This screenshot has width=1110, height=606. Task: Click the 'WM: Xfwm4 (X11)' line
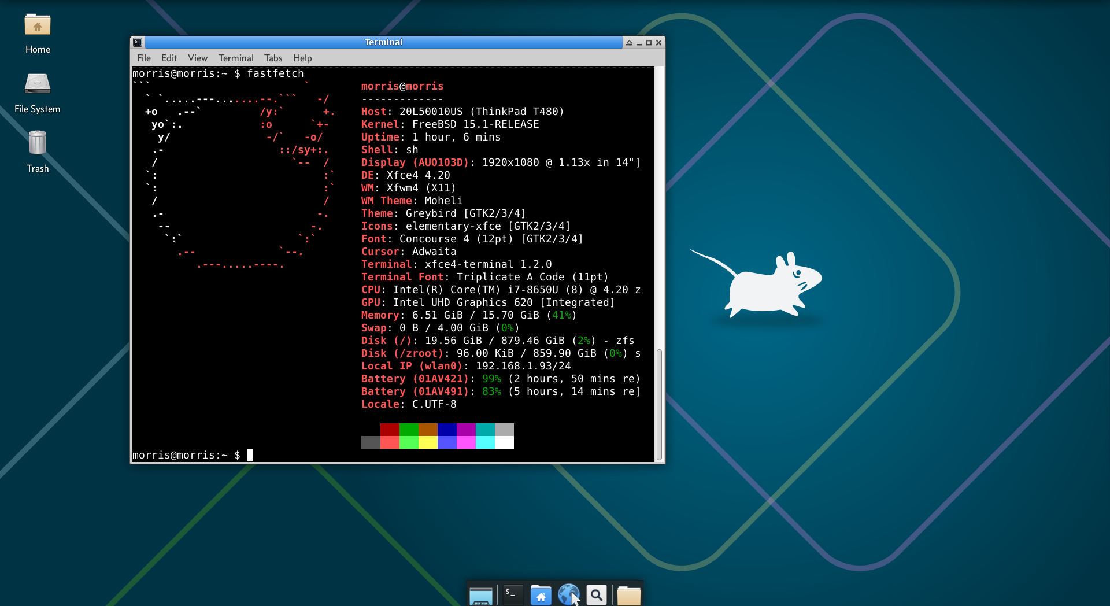(x=409, y=188)
